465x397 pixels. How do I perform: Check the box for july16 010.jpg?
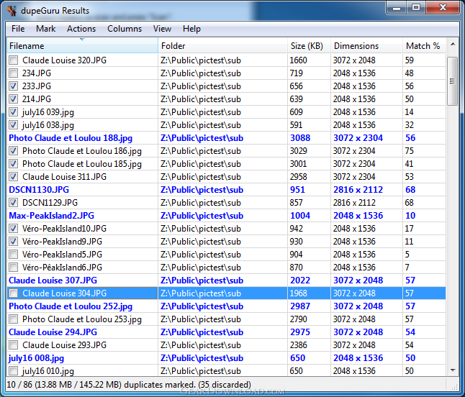pos(13,371)
